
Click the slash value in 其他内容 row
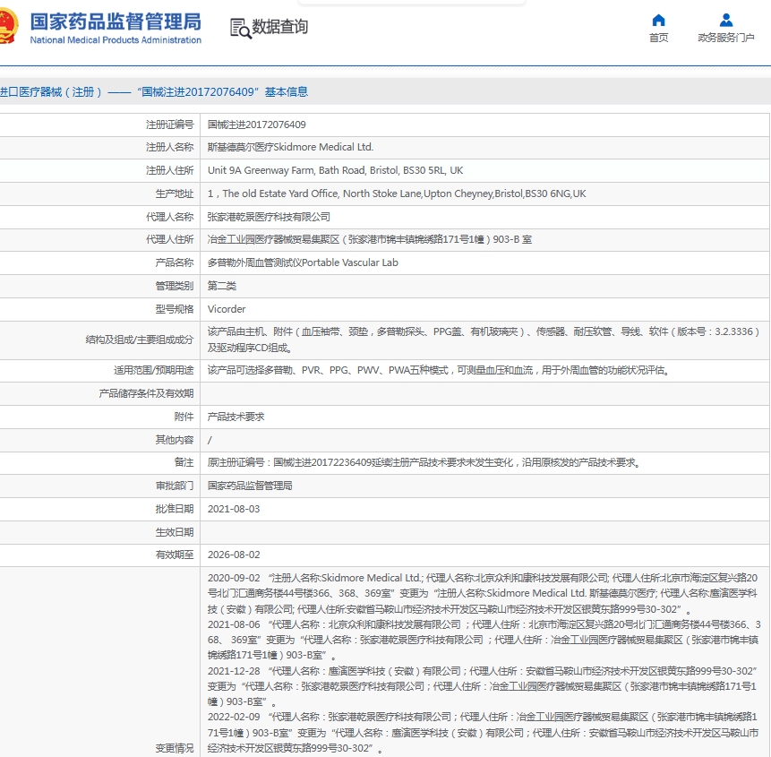pos(210,440)
